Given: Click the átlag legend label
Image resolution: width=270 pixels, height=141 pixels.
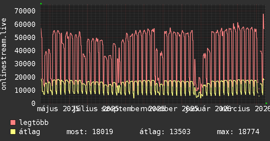Looking at the screenshot, I should pyautogui.click(x=29, y=132).
